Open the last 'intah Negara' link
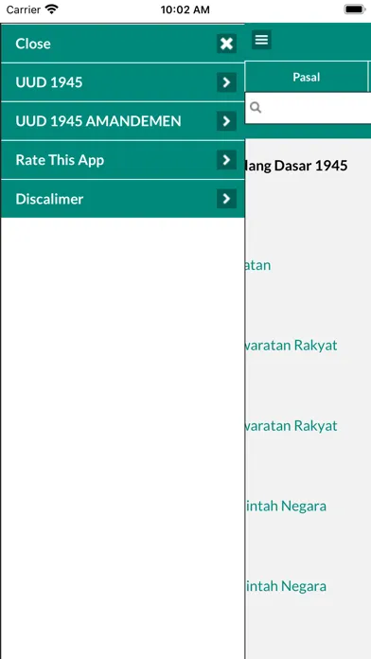 [x=286, y=586]
